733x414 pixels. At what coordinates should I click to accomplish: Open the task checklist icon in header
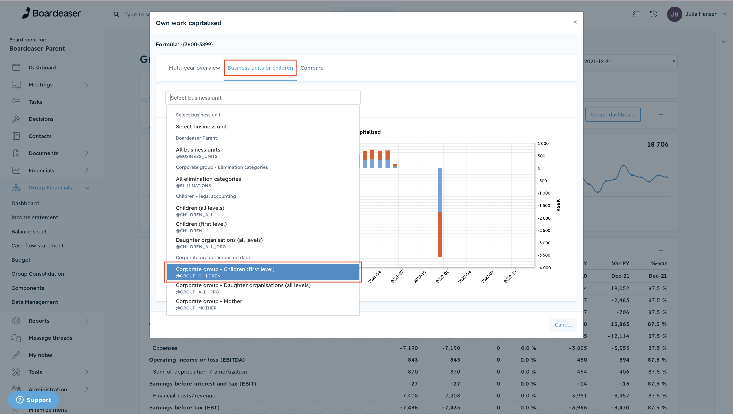pyautogui.click(x=636, y=14)
